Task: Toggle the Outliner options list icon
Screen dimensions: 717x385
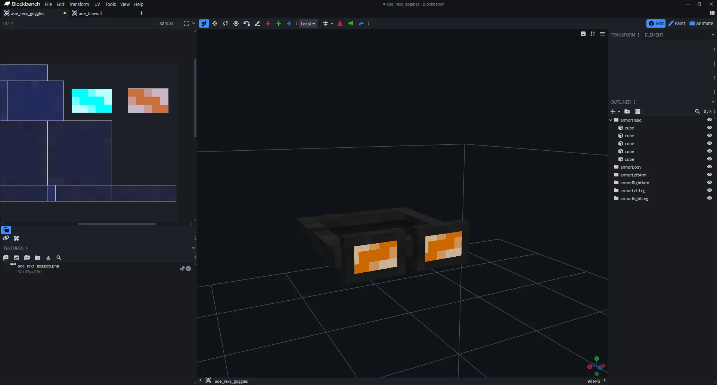Action: click(x=638, y=112)
